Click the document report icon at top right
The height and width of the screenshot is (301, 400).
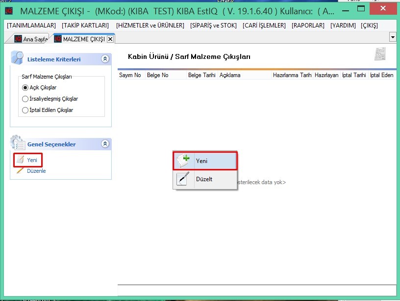point(380,54)
